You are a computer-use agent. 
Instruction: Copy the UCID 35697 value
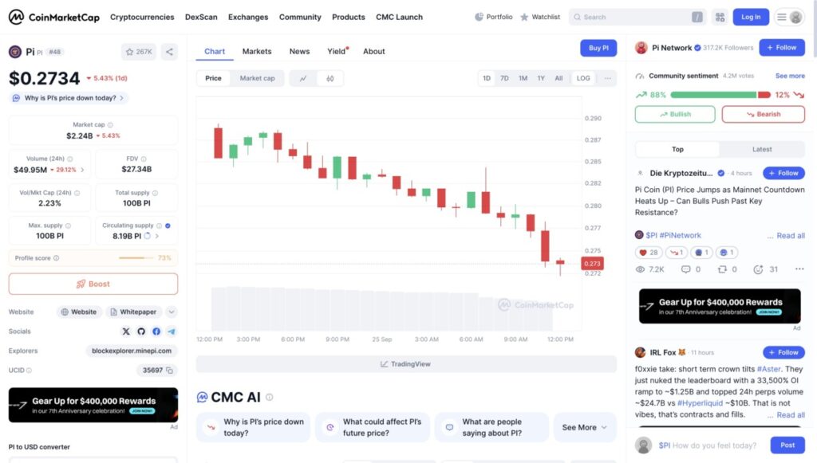pyautogui.click(x=170, y=371)
